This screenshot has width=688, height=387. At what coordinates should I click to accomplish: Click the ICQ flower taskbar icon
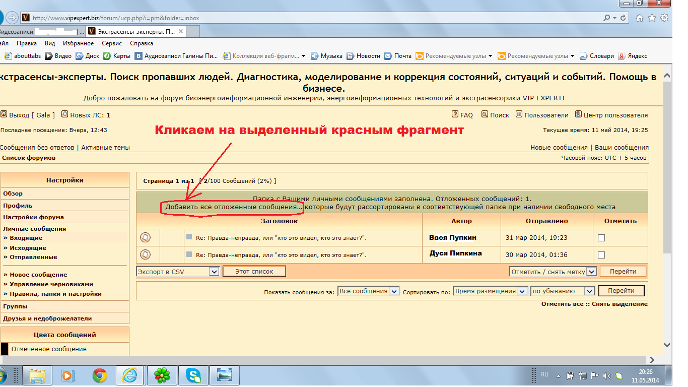(162, 375)
